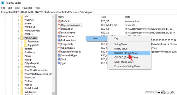Click the TriggerInfo folder icon
177x95 pixels.
pyautogui.click(x=25, y=45)
